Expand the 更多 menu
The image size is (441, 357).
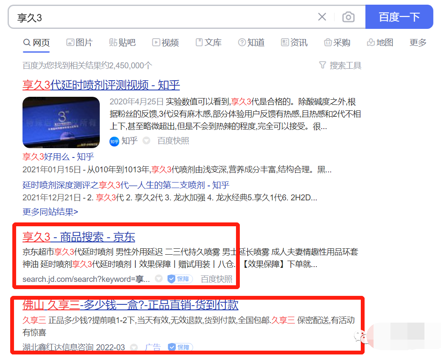[418, 42]
